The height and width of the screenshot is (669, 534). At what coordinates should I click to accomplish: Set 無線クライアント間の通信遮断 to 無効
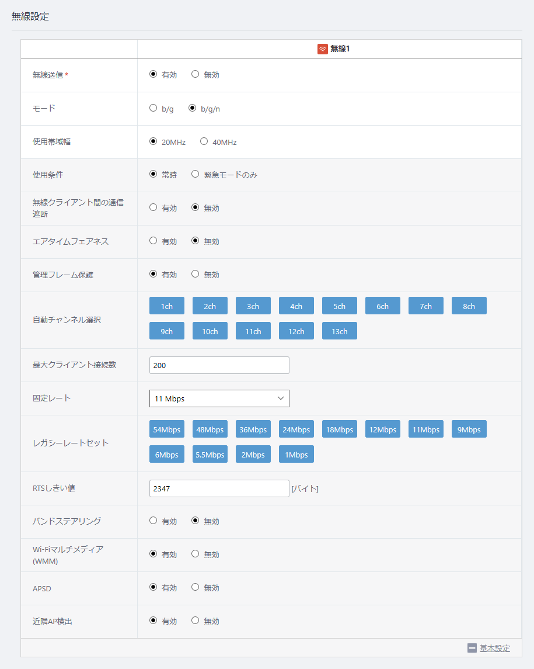(195, 207)
